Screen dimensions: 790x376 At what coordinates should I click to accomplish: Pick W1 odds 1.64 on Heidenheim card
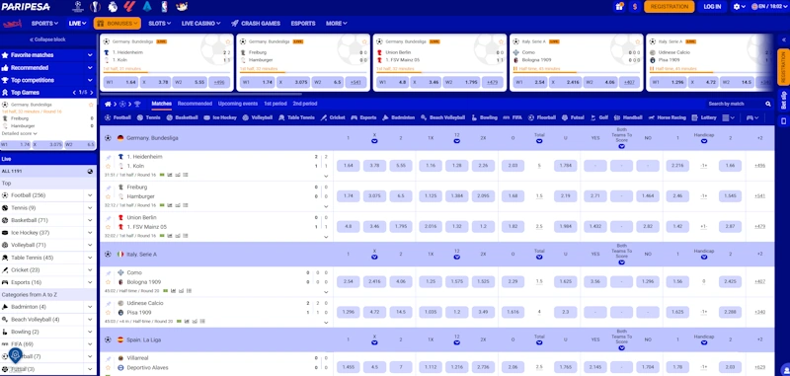click(x=119, y=82)
